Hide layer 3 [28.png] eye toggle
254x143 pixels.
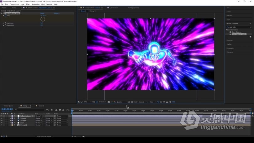pos(2,121)
